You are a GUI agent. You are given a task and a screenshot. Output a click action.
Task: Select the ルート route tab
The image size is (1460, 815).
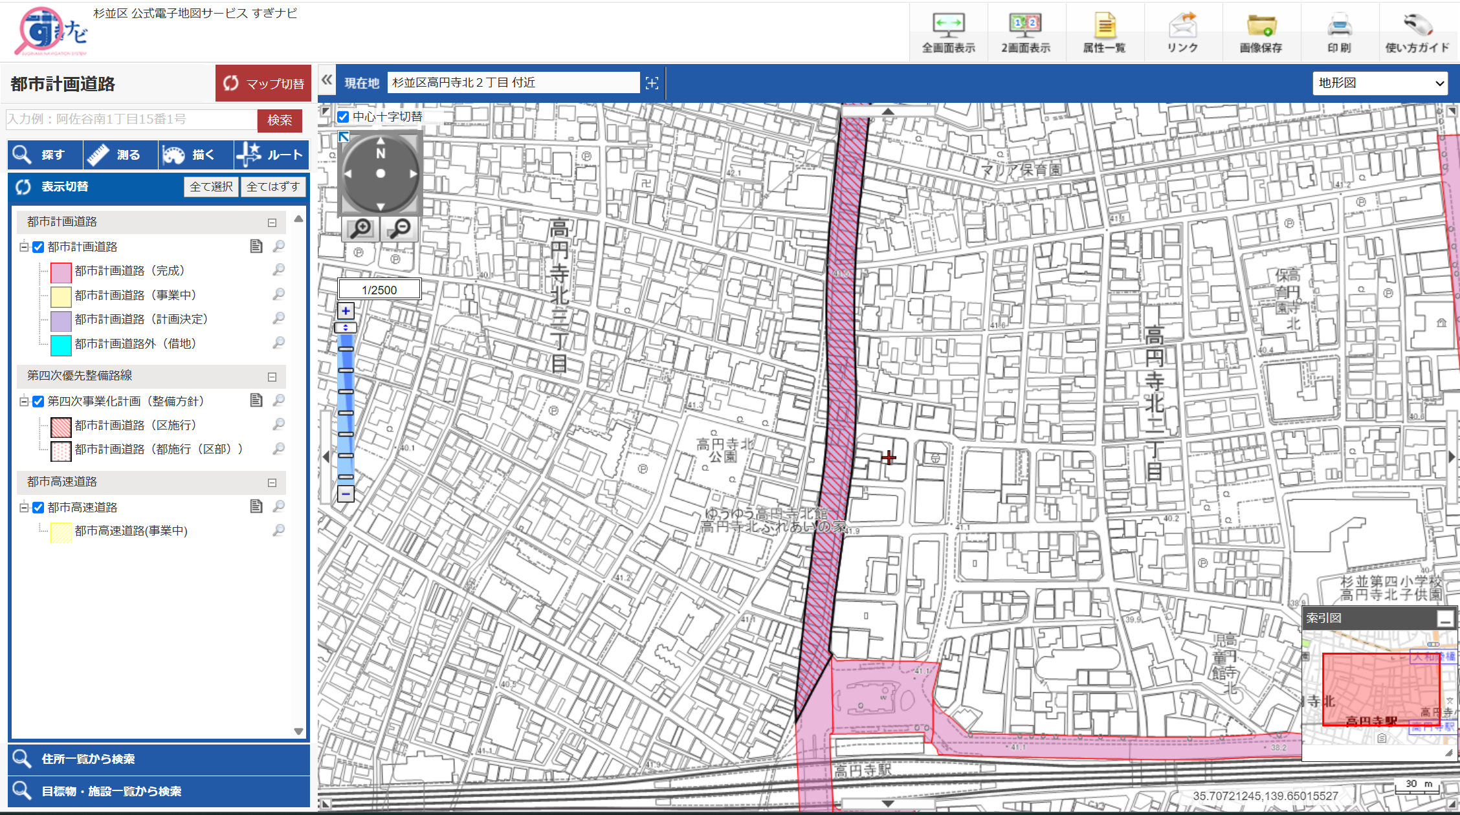click(x=271, y=155)
